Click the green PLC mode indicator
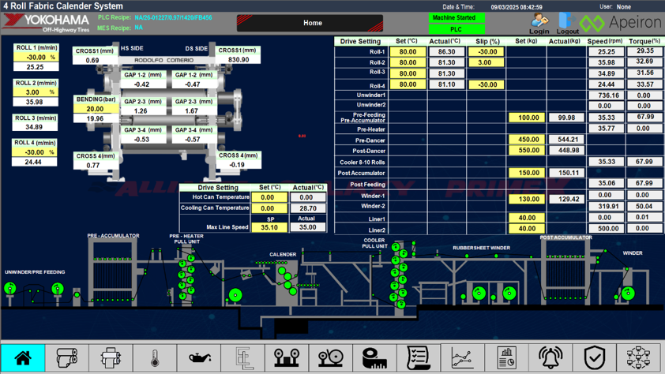The height and width of the screenshot is (374, 665). [x=456, y=29]
